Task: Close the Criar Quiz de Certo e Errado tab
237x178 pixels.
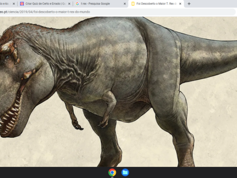Action: pyautogui.click(x=69, y=4)
